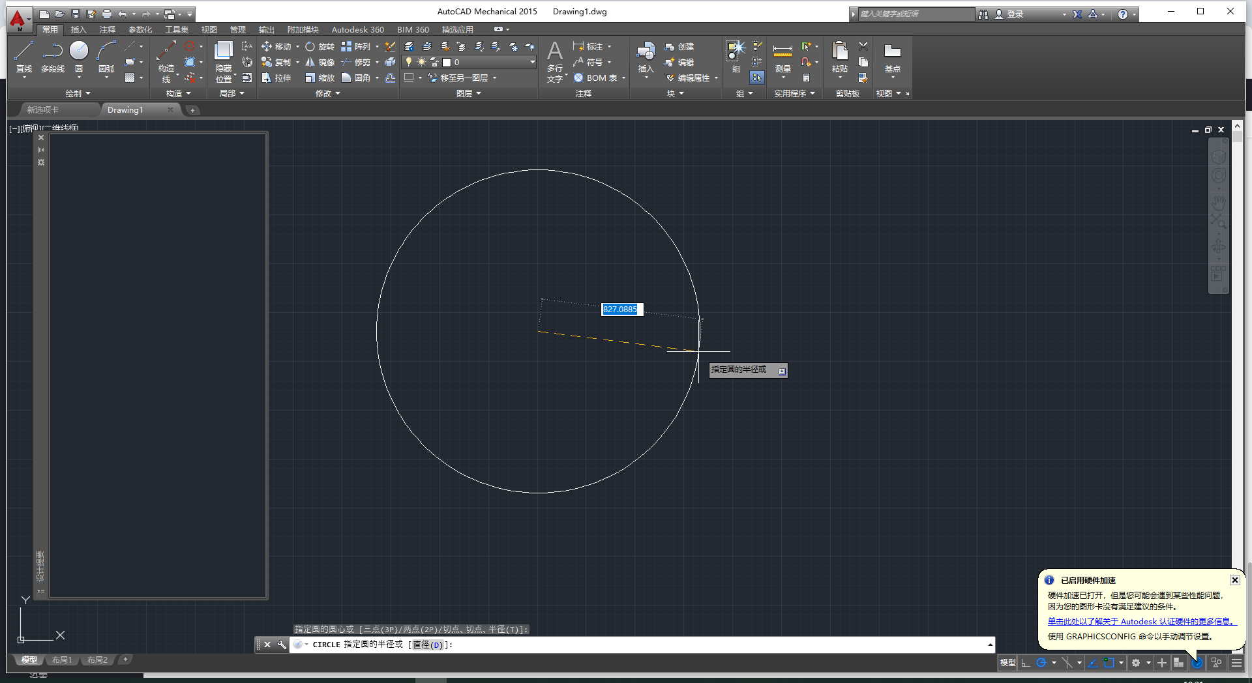This screenshot has height=683, width=1252.
Task: Activate the Copy (复制) tool
Action: [276, 62]
